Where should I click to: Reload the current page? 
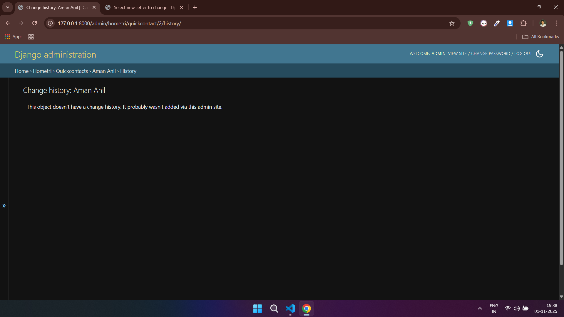(x=34, y=23)
